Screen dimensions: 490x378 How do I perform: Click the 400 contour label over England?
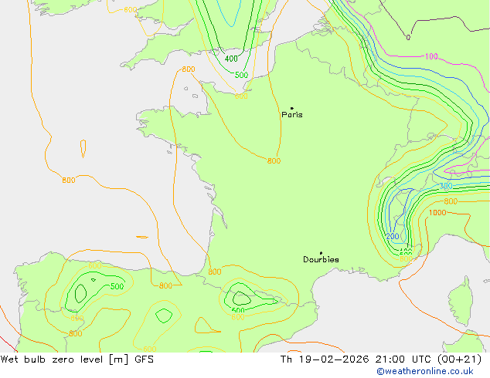(231, 59)
